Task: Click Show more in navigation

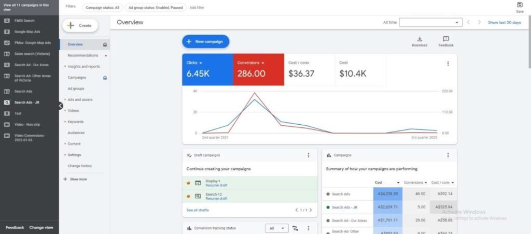Action: 75,179
